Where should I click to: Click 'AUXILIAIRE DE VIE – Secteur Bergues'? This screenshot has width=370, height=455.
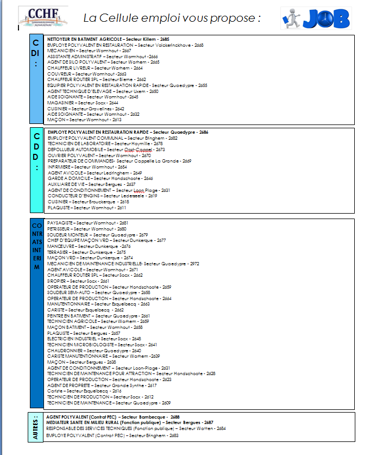[x=92, y=184]
